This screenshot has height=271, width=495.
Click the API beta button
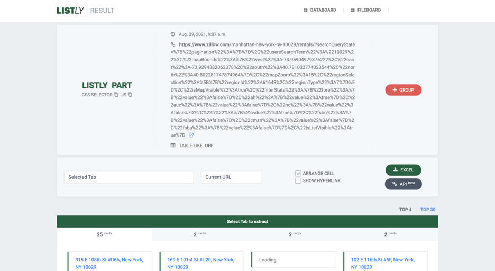(403, 184)
